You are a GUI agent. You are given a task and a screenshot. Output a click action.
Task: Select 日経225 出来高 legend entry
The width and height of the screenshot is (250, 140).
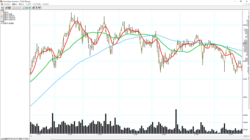pos(8,24)
